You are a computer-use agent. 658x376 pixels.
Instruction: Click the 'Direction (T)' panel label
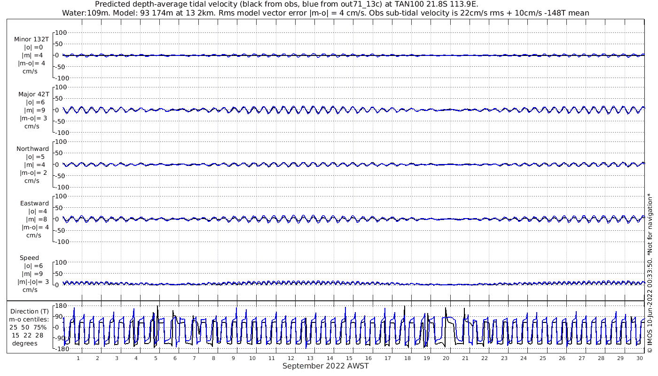(29, 311)
